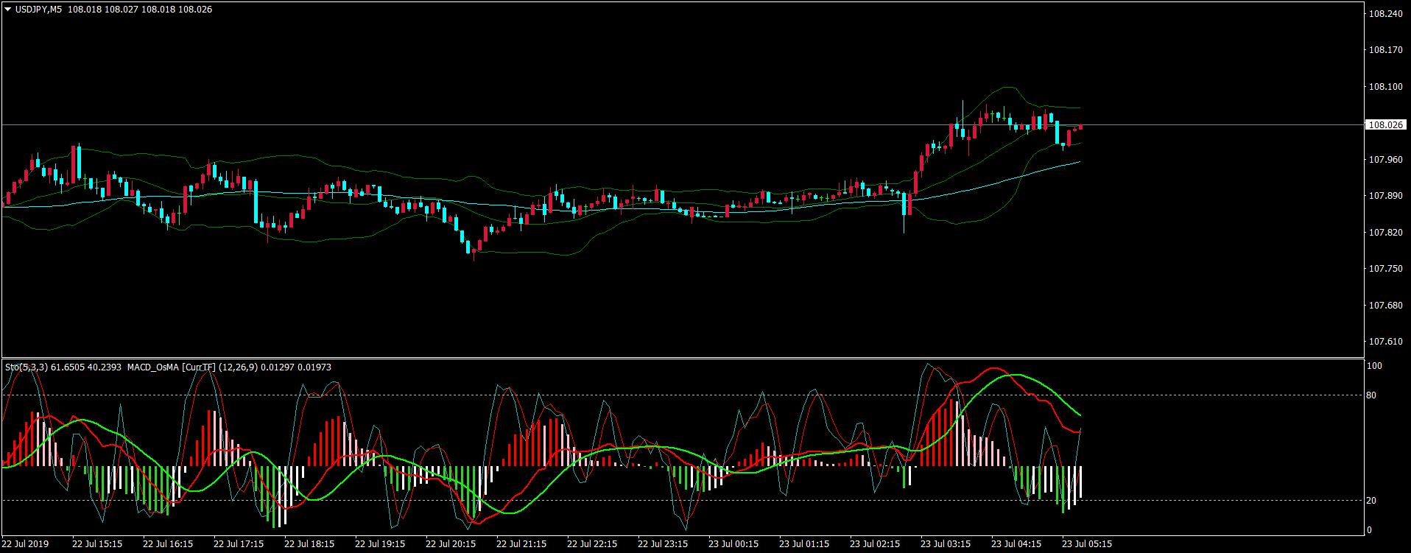The width and height of the screenshot is (1411, 553).
Task: Click the current price tag 108.026
Action: (x=1384, y=125)
